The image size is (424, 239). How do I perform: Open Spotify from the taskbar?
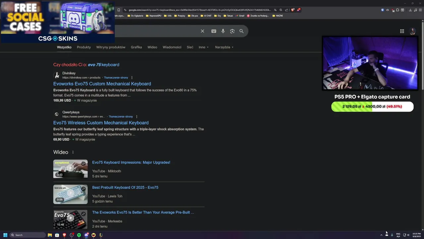[x=79, y=235]
